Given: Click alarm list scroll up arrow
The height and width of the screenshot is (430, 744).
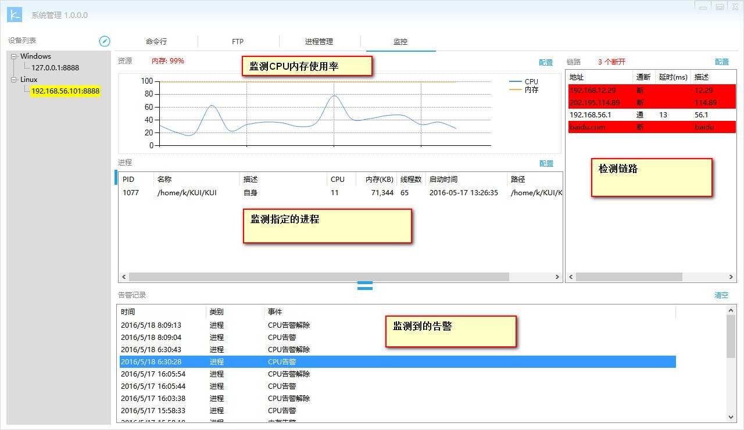Looking at the screenshot, I should coord(731,311).
